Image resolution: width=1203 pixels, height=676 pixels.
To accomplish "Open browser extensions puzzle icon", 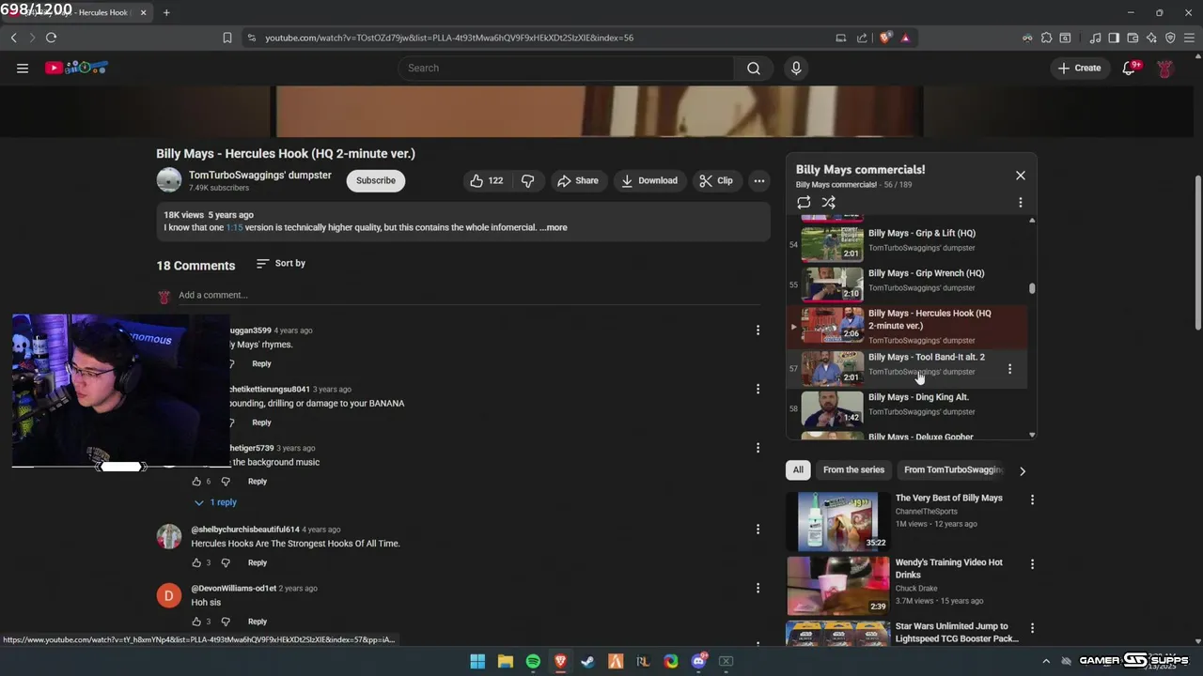I will (1046, 38).
